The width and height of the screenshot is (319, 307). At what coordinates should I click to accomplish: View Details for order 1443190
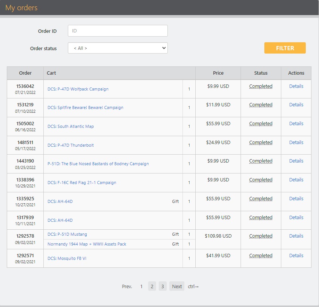(x=296, y=161)
